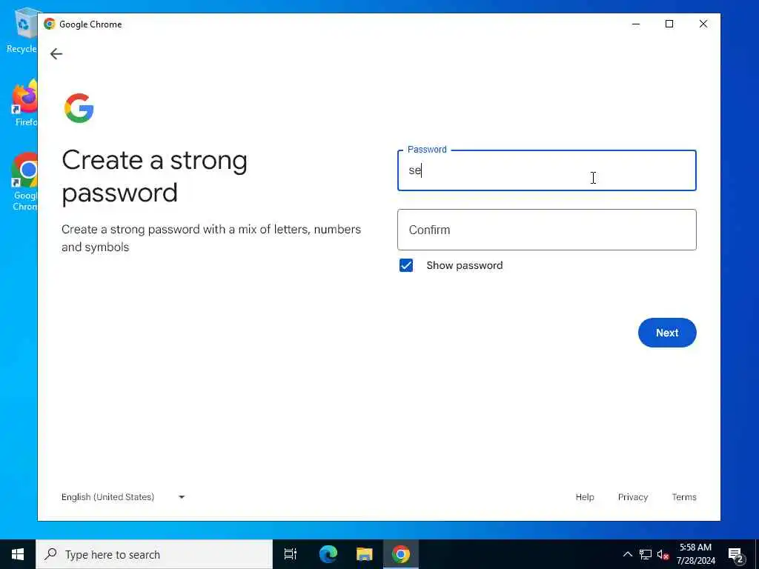This screenshot has height=569, width=759.
Task: Close the Google Chrome window
Action: click(703, 24)
